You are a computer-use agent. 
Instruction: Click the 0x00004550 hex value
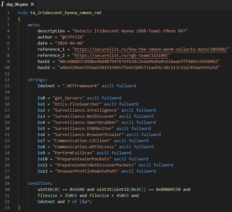[x=168, y=189]
